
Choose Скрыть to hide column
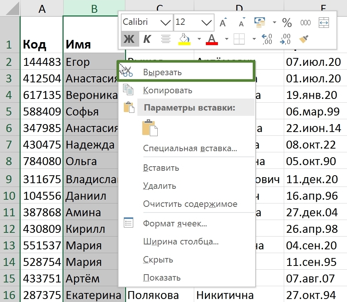(187, 260)
